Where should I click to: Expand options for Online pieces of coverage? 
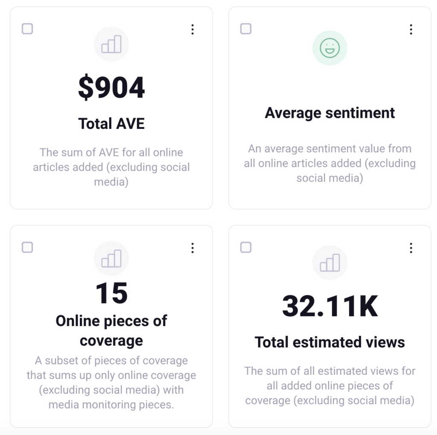pyautogui.click(x=192, y=248)
